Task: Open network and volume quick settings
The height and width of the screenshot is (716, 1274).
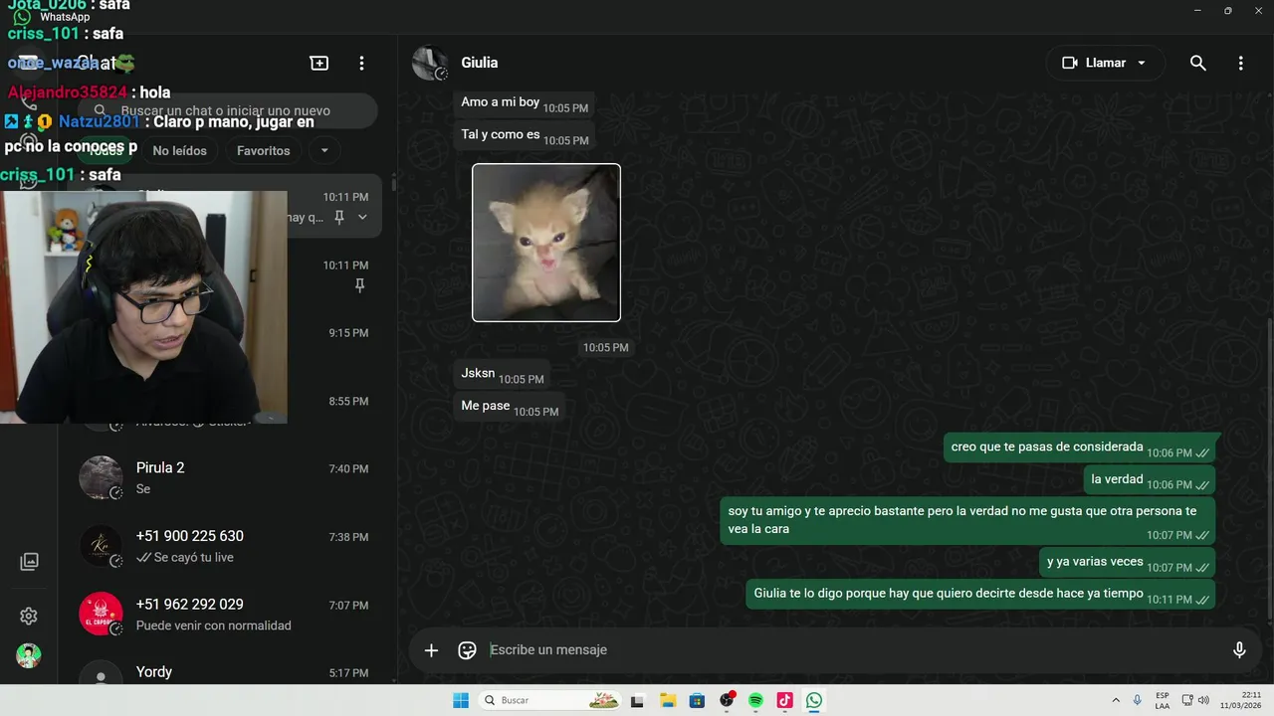Action: (x=1194, y=700)
